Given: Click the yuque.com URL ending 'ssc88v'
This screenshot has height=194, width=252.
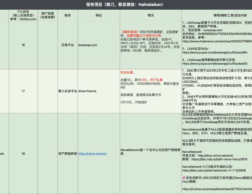Looking at the screenshot, I should click(215, 52).
